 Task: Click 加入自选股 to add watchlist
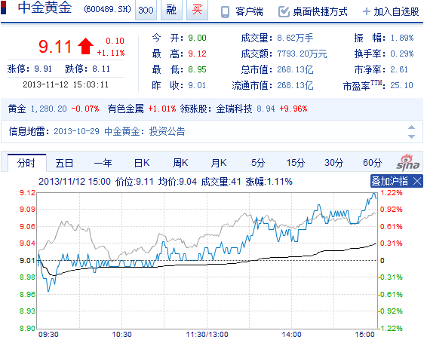click(x=396, y=12)
